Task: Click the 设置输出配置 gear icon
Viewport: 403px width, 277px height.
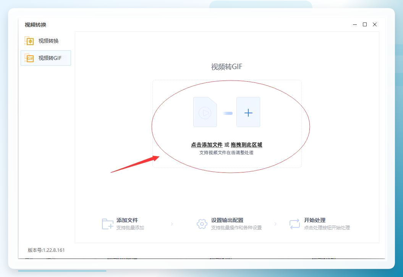Action: pyautogui.click(x=202, y=224)
